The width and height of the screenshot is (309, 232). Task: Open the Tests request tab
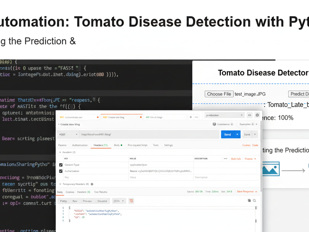(156, 145)
